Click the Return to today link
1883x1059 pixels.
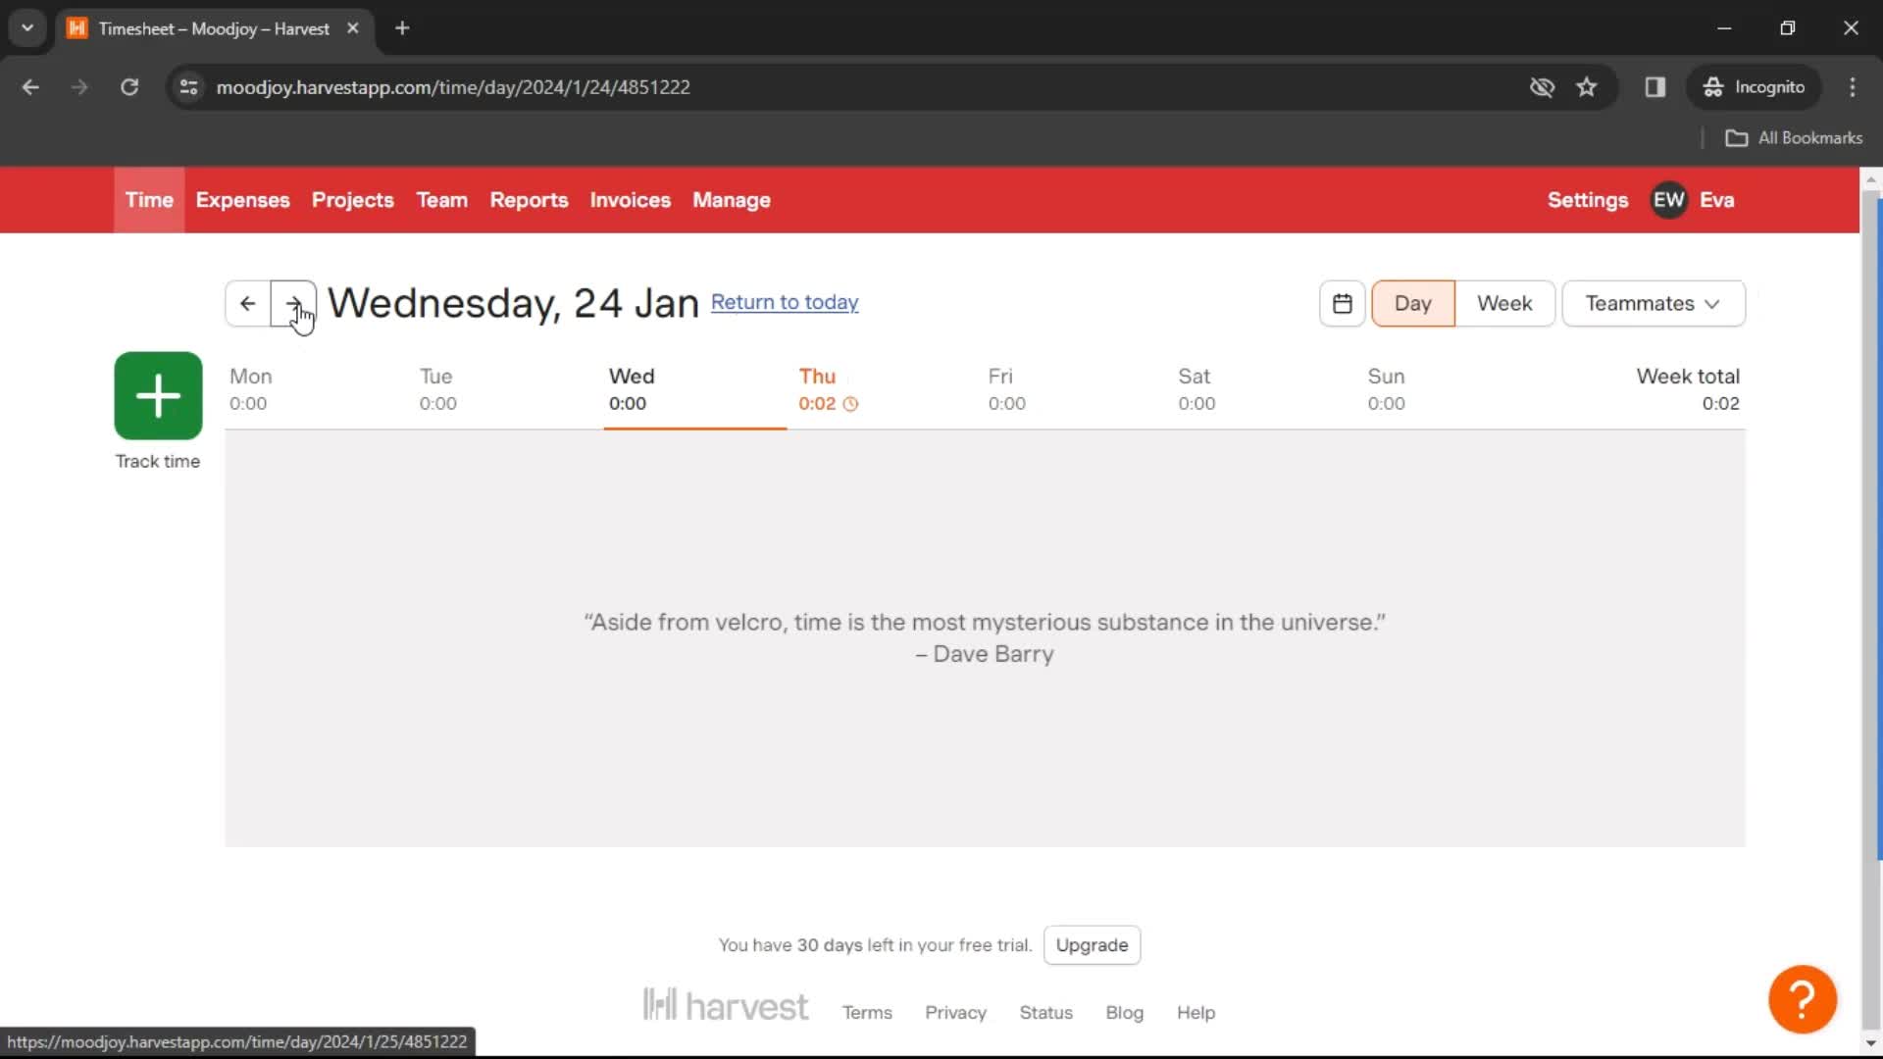785,301
